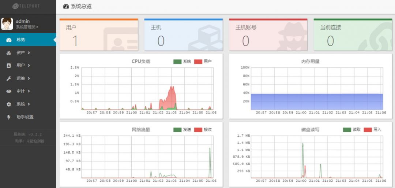The image size is (395, 188).
Task: Open the 运维 sidebar menu
Action: [x=28, y=78]
